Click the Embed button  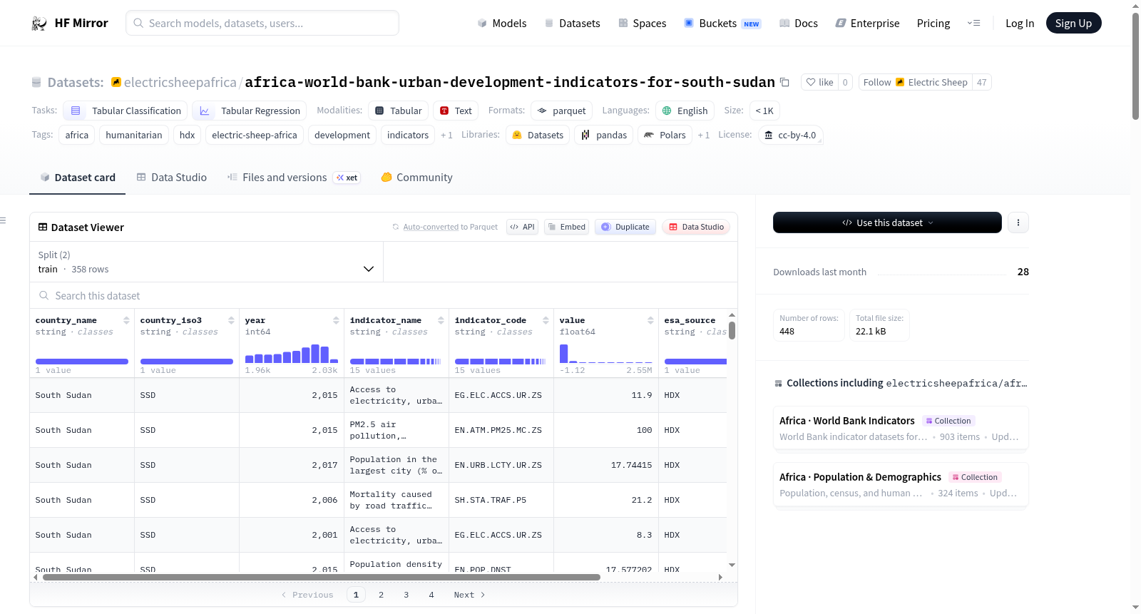coord(566,227)
